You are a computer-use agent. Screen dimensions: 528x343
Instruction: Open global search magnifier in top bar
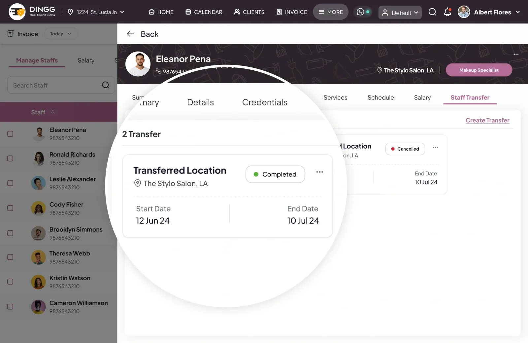432,12
